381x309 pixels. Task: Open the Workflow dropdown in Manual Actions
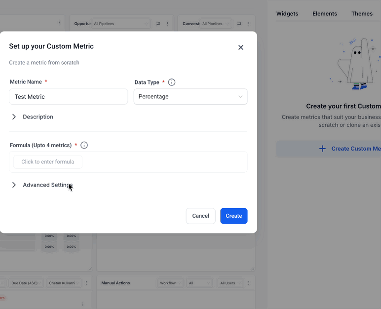[171, 283]
